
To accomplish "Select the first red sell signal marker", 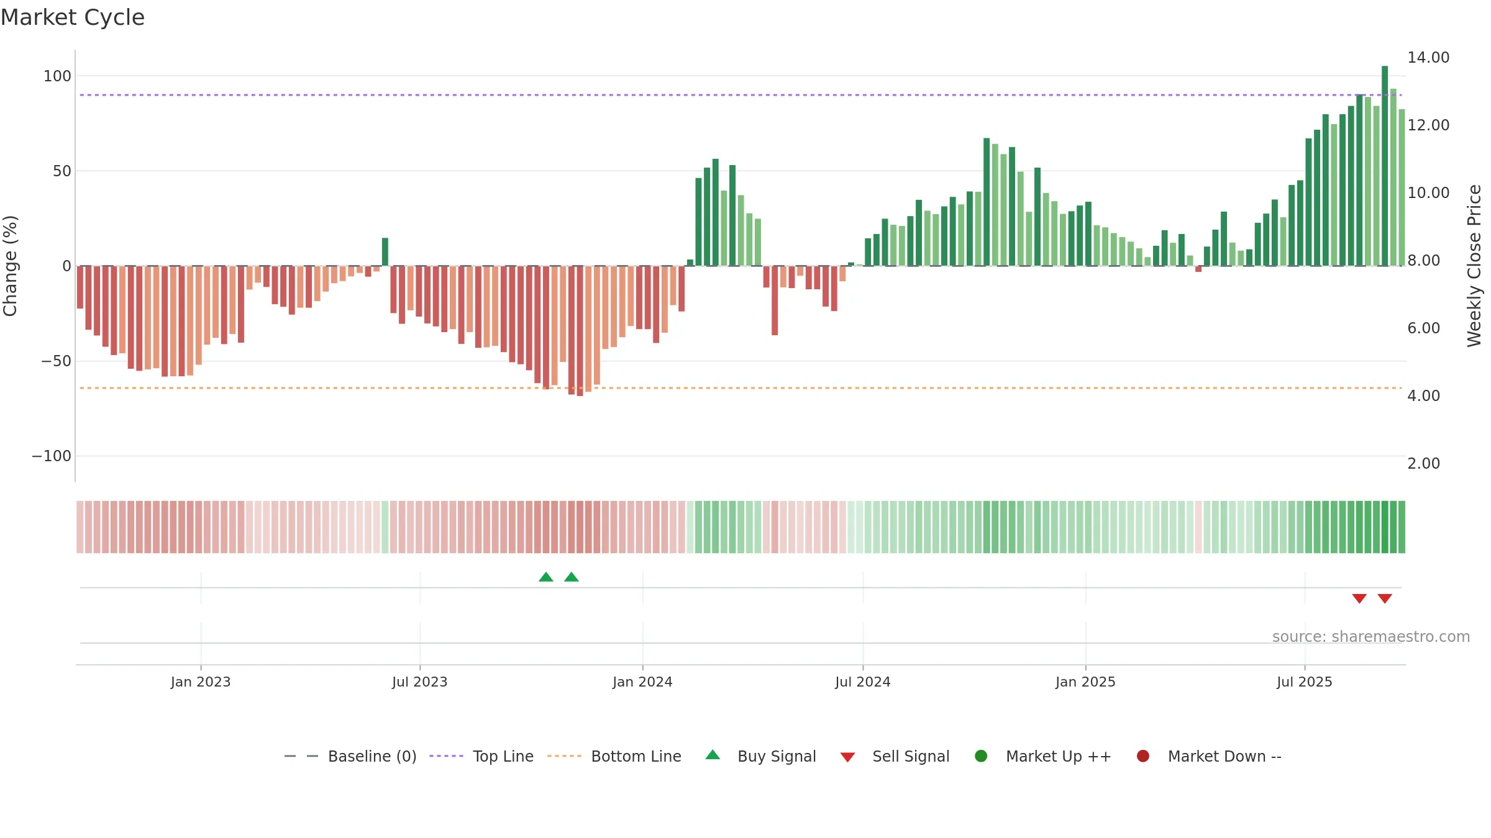I will tap(1359, 598).
